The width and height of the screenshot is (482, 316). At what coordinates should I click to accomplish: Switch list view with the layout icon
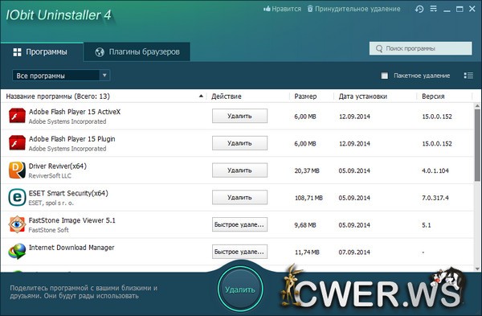coord(468,76)
